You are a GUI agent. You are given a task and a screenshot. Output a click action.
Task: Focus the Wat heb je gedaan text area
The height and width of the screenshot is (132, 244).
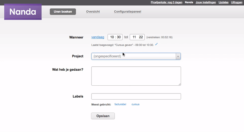coord(136,76)
